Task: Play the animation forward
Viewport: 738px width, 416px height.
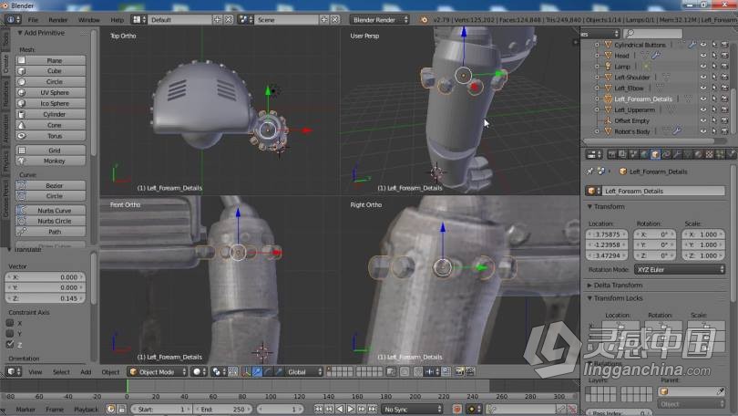Action: [351, 410]
